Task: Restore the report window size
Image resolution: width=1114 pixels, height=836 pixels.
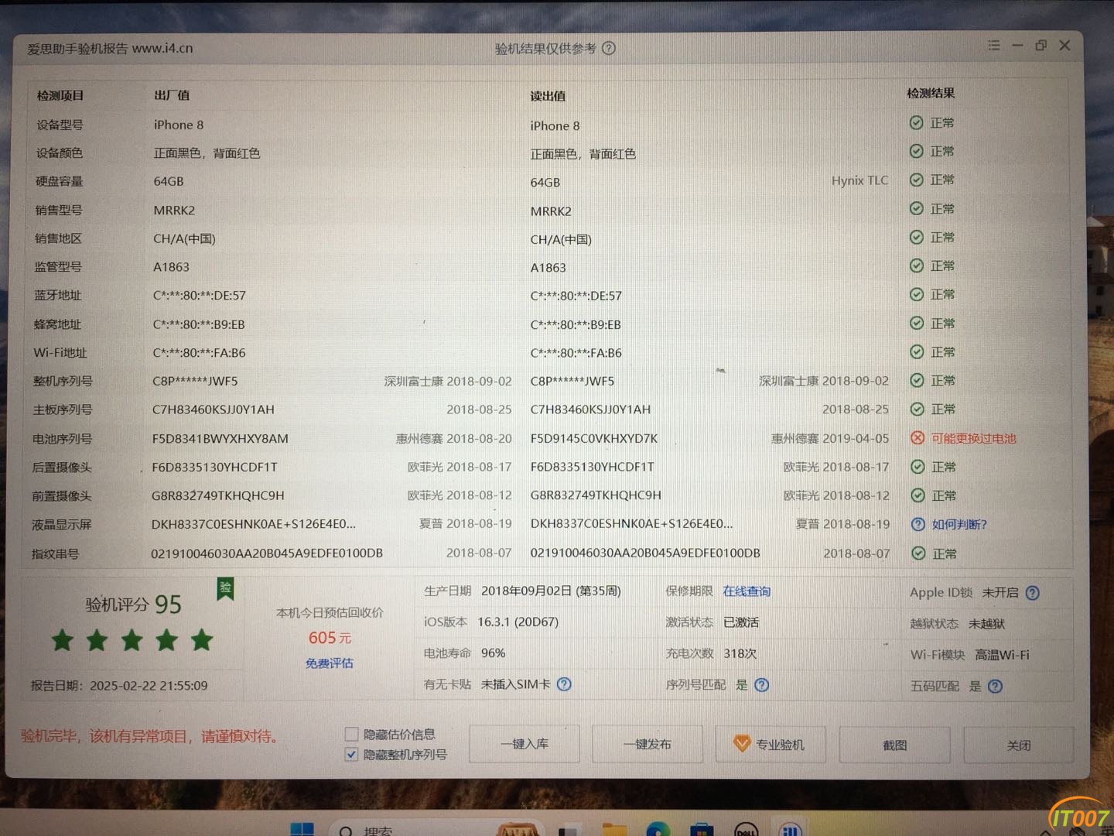Action: tap(1041, 46)
